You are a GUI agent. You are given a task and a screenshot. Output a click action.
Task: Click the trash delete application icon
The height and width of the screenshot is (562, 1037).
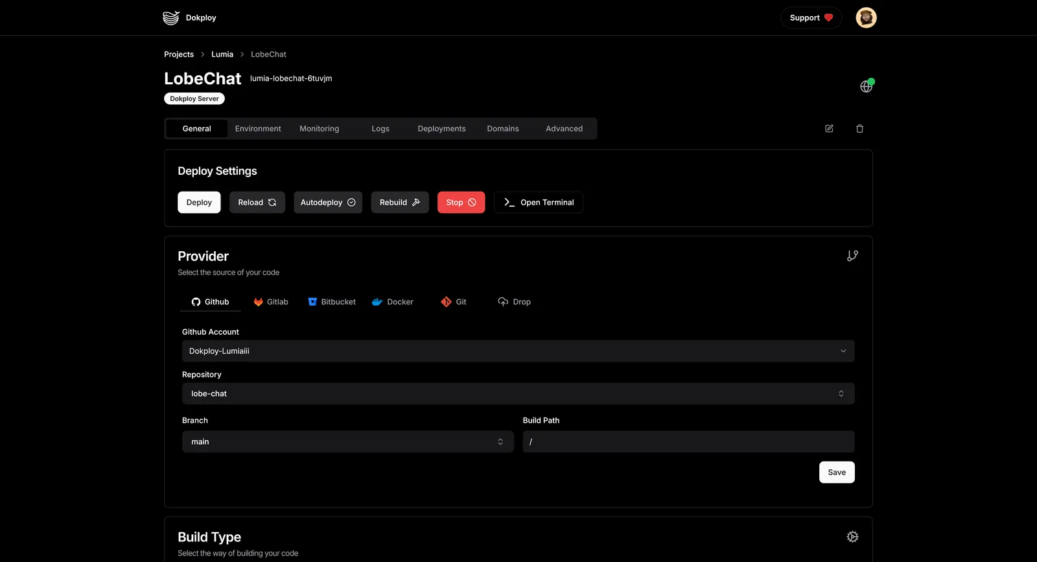click(x=859, y=129)
